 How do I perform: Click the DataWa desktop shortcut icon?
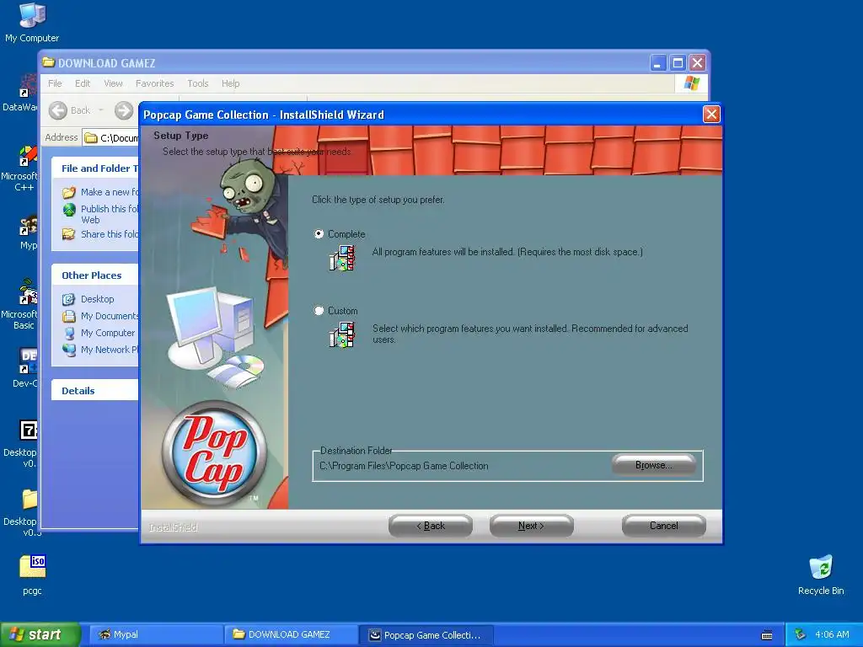point(28,87)
